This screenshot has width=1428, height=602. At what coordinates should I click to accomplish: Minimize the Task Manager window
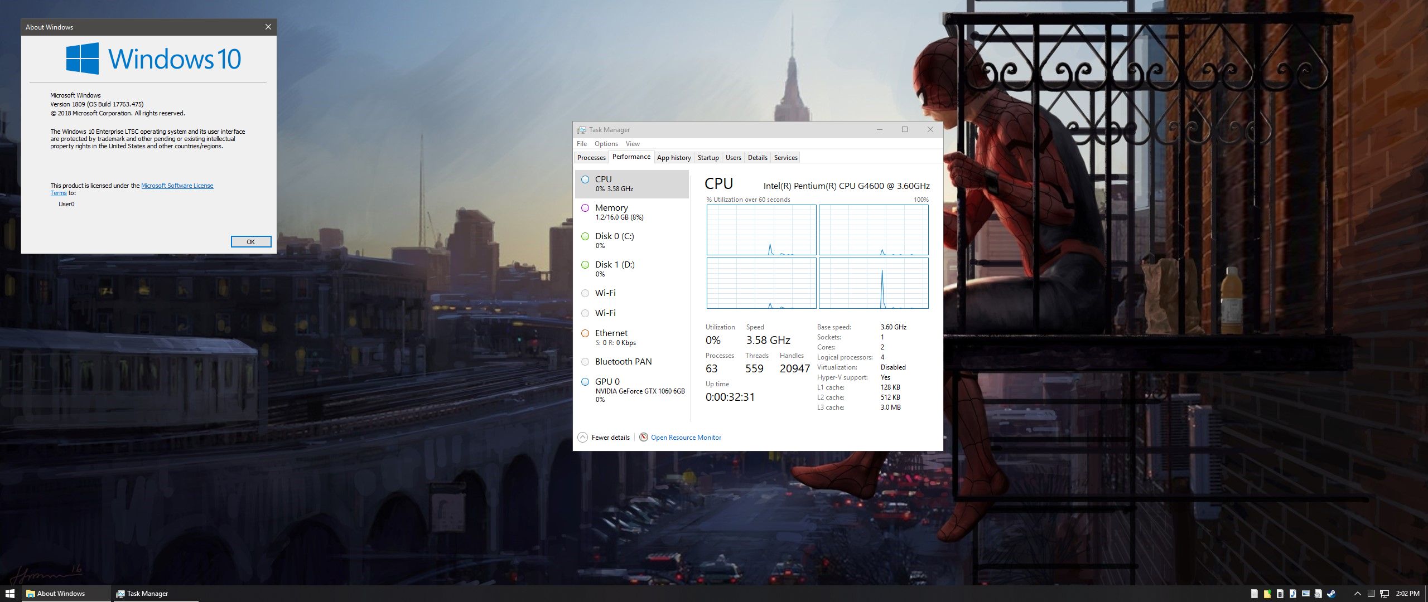tap(880, 129)
